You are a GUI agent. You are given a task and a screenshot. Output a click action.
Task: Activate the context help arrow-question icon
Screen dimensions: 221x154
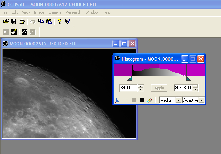(68, 21)
